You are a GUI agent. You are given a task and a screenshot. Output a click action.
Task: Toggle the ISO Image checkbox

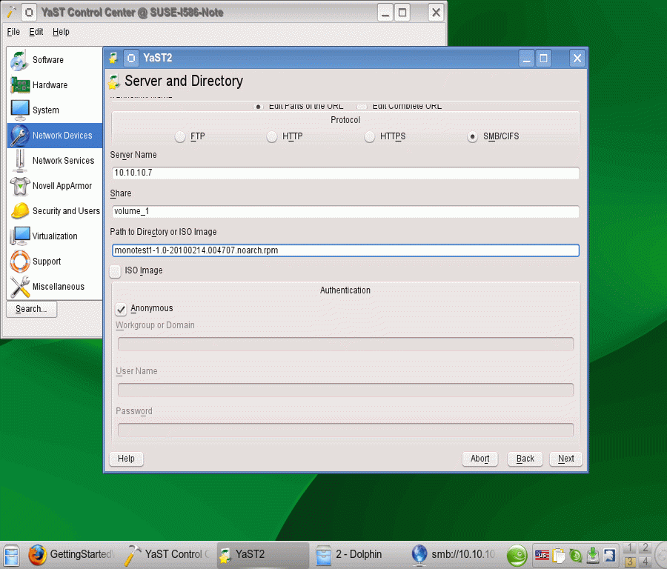(116, 271)
